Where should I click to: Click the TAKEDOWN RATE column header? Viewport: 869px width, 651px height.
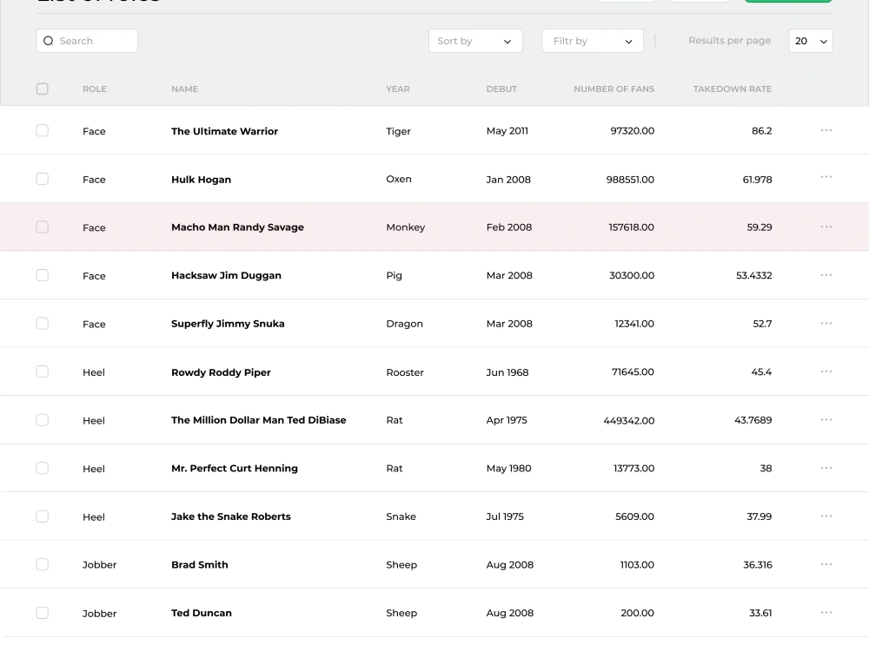(x=732, y=89)
